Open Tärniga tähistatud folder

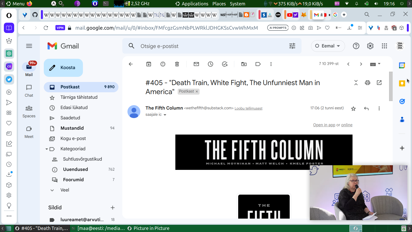tap(81, 97)
